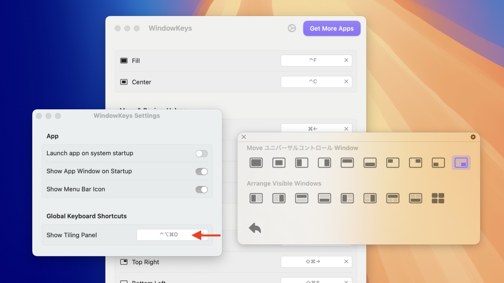Click the 'Top Right' row label
Screen dimensions: 504x283
pyautogui.click(x=146, y=262)
